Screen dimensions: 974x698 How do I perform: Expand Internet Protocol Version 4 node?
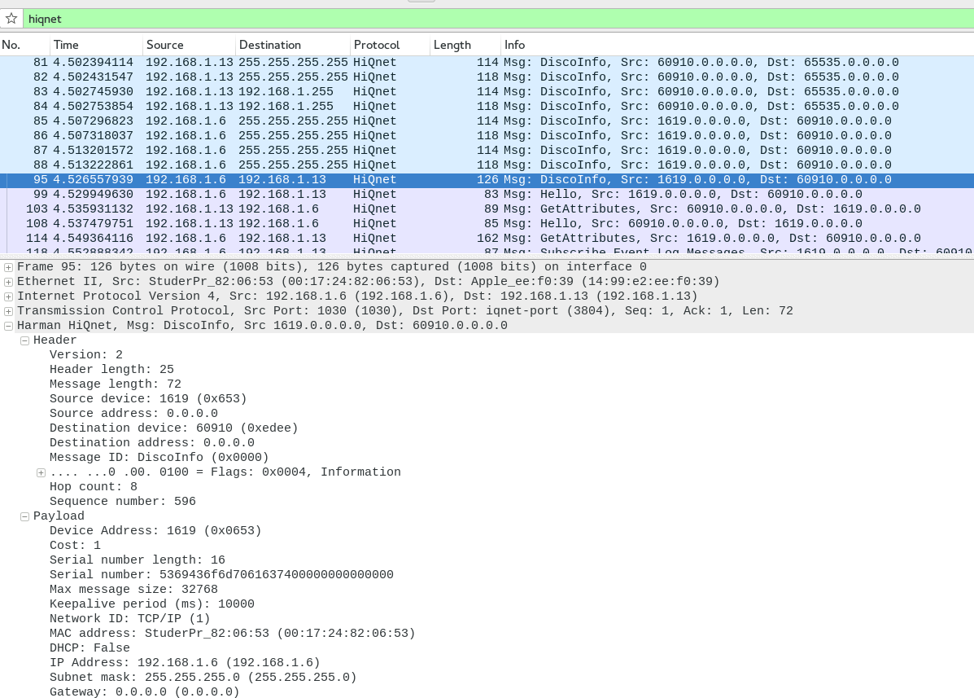coord(8,296)
